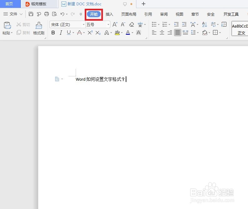Click the Print icon
This screenshot has height=209, width=248.
47,14
